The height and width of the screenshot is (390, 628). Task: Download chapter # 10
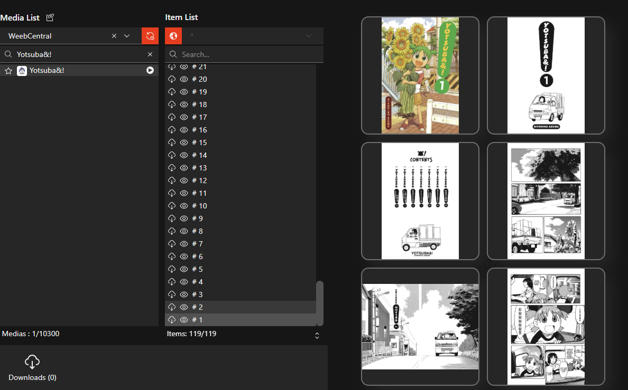point(172,206)
